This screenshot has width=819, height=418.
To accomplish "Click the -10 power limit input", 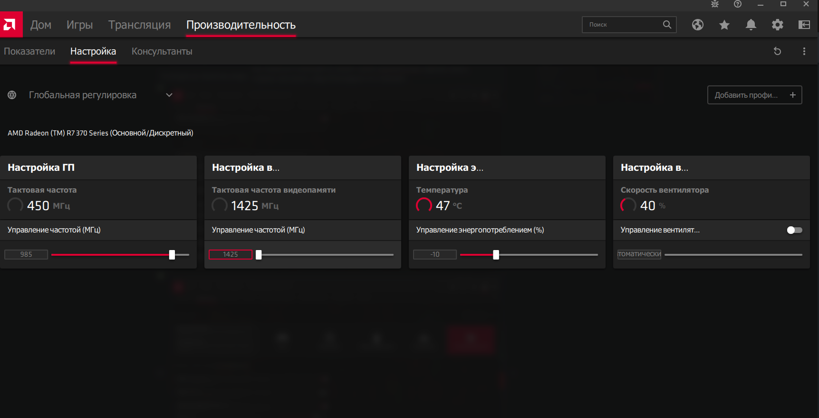I will pos(435,255).
